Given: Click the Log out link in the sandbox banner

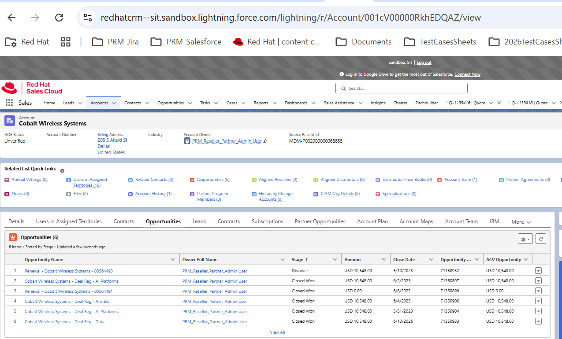Looking at the screenshot, I should (424, 63).
